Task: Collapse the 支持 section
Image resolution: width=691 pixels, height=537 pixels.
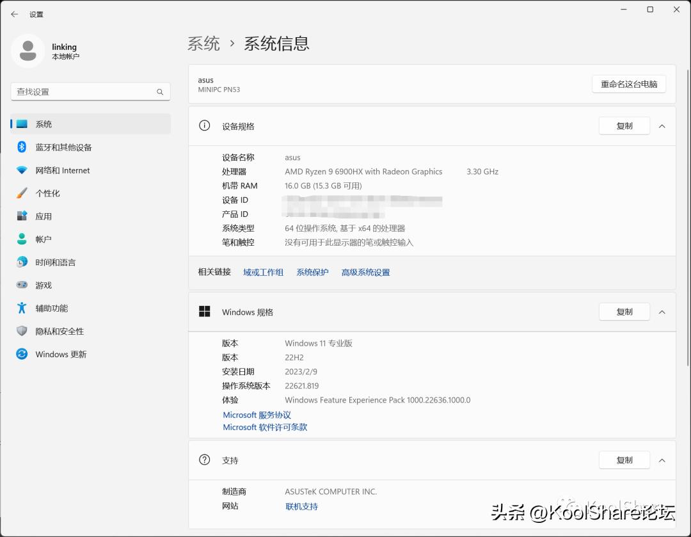Action: point(662,460)
